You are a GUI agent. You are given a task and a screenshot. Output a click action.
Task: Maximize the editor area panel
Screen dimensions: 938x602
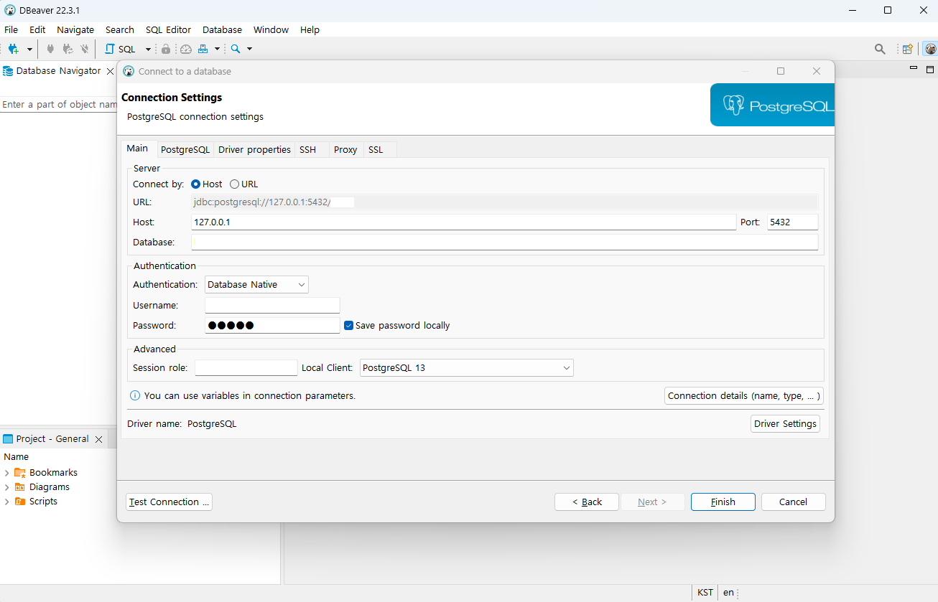930,70
